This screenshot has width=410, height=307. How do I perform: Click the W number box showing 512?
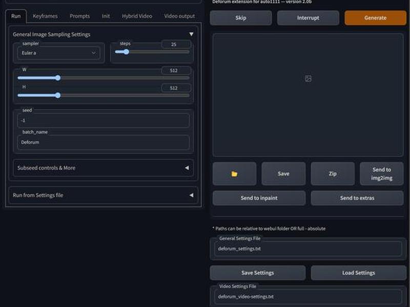176,71
